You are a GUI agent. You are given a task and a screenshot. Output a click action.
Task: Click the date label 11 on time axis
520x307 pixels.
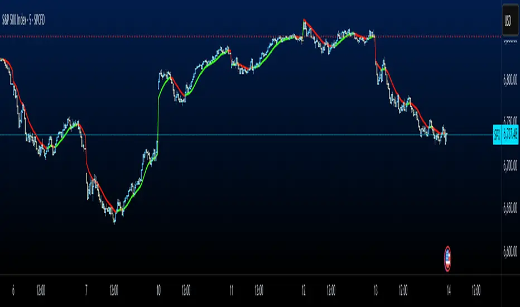point(231,290)
